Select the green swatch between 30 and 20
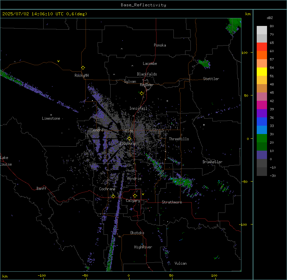 262,138
